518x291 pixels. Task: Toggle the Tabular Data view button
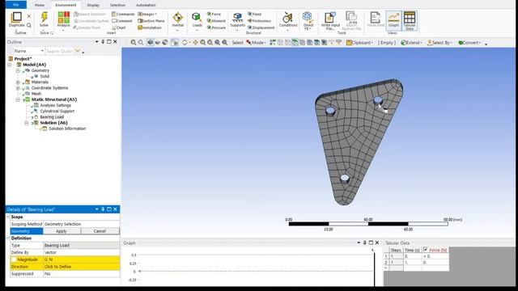point(410,20)
